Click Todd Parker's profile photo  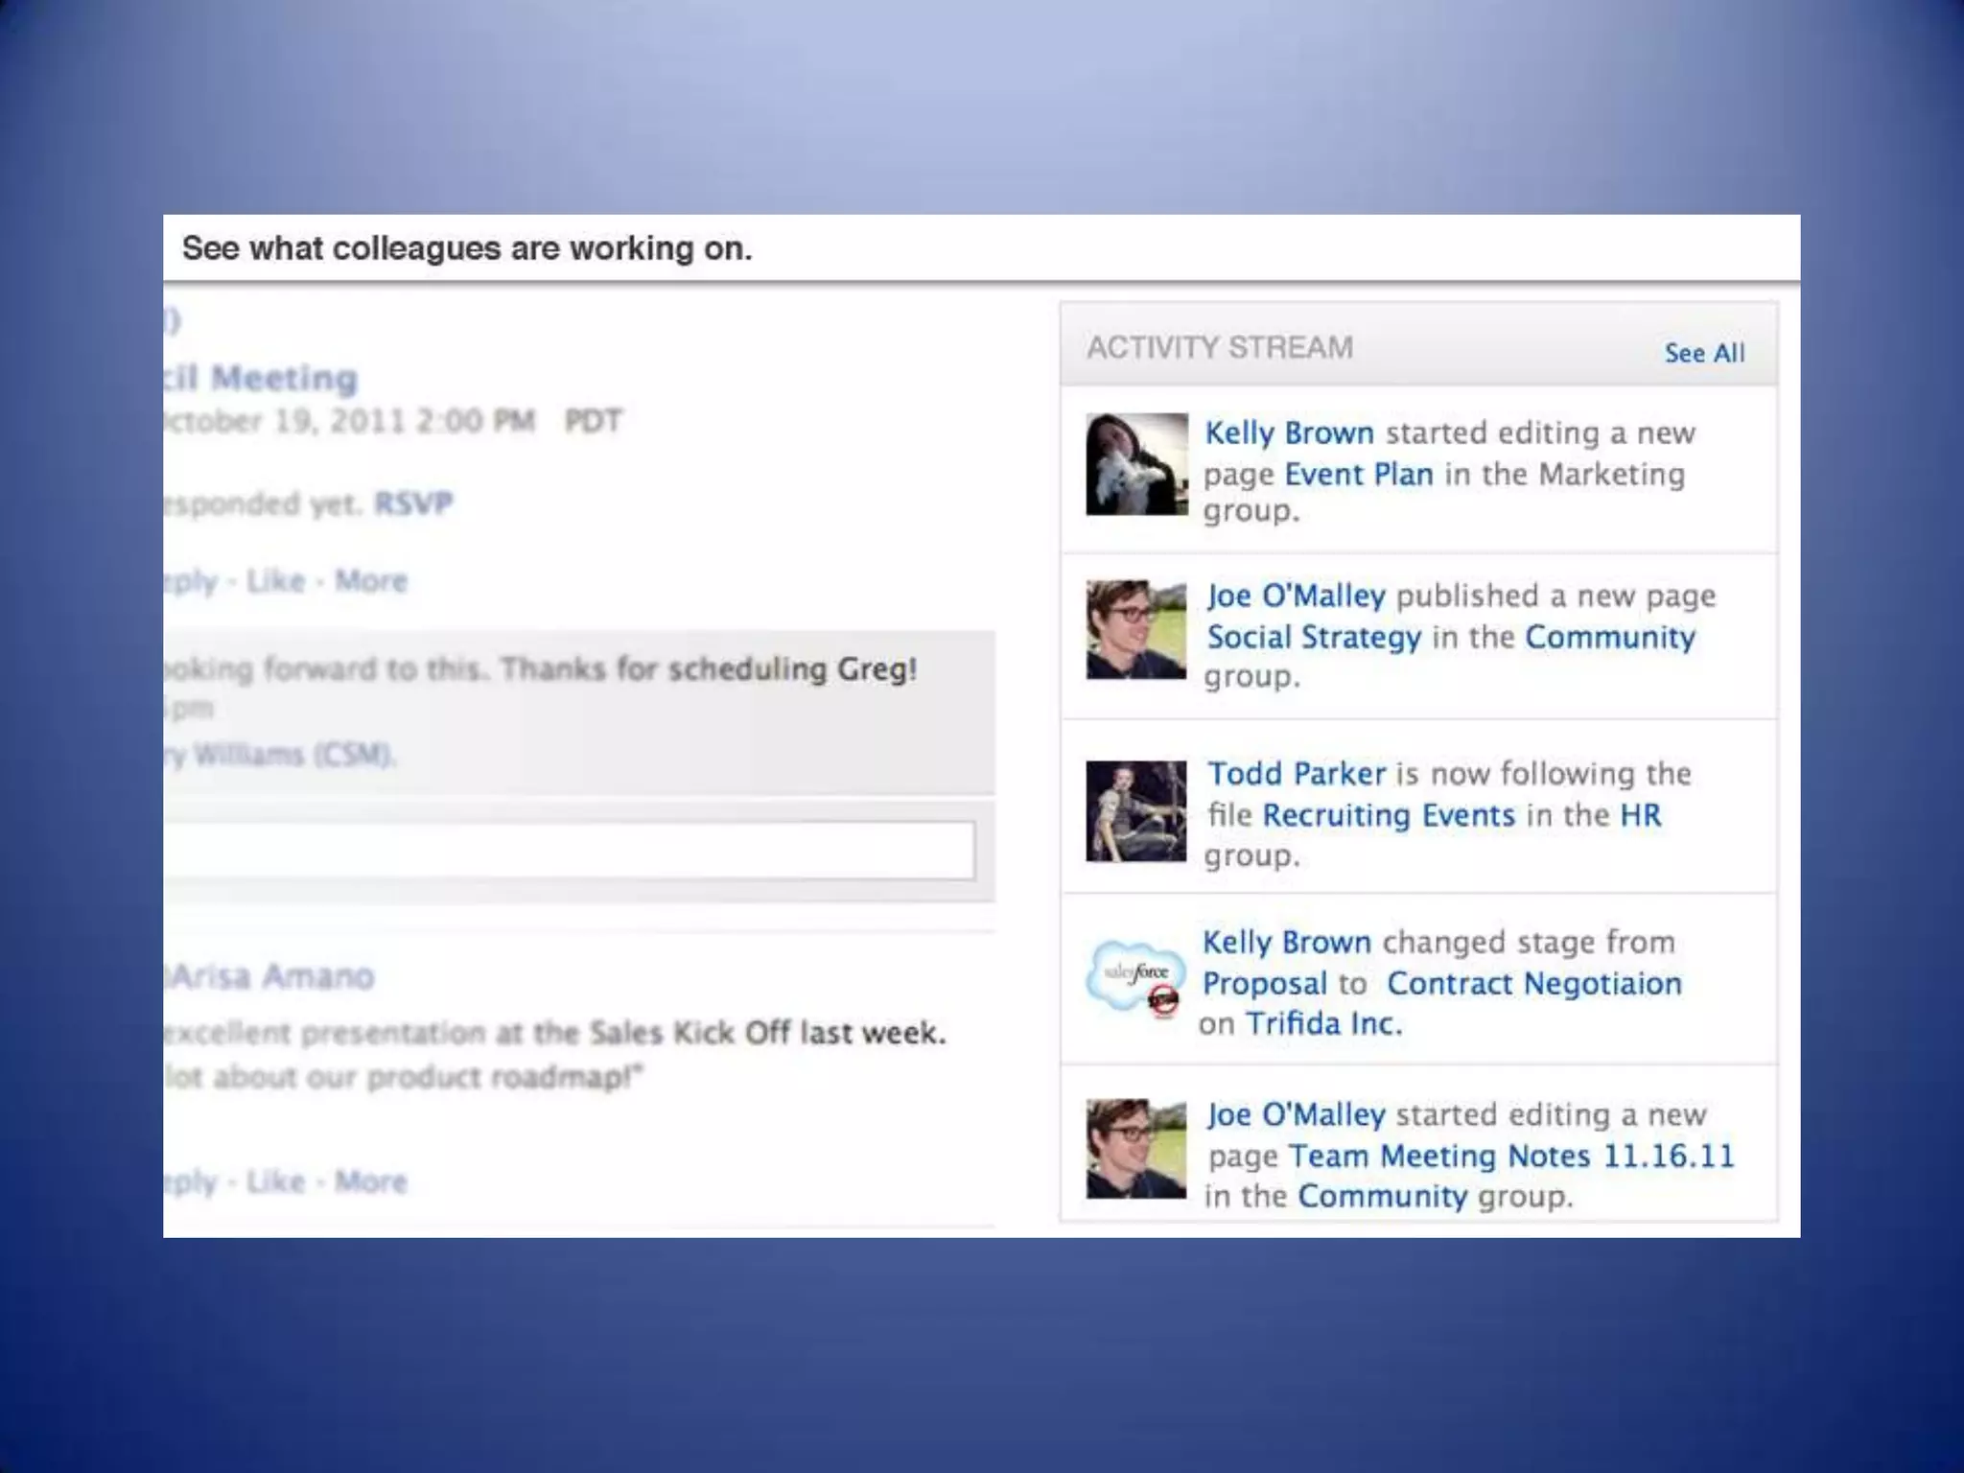(x=1136, y=811)
